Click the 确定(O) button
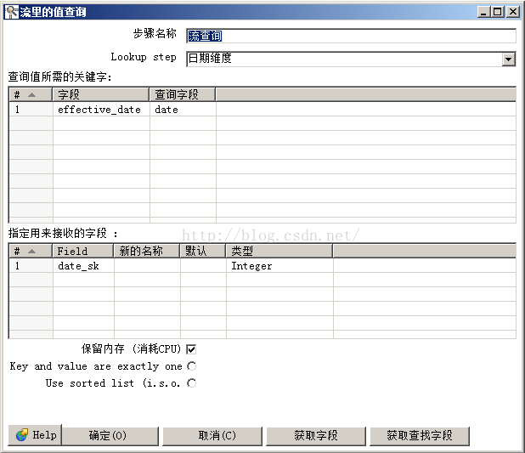Image resolution: width=525 pixels, height=453 pixels. tap(110, 435)
